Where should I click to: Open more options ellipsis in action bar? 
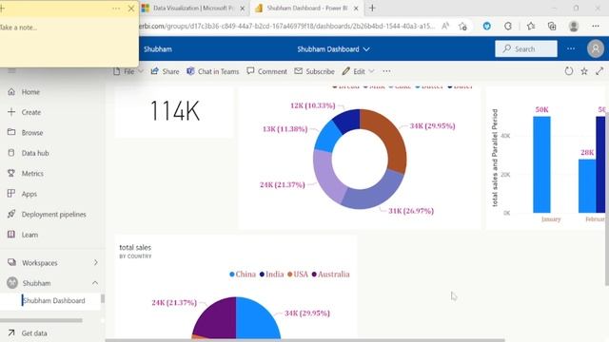point(386,71)
